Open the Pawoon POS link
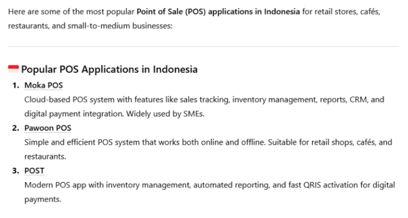The height and width of the screenshot is (218, 408). [48, 128]
